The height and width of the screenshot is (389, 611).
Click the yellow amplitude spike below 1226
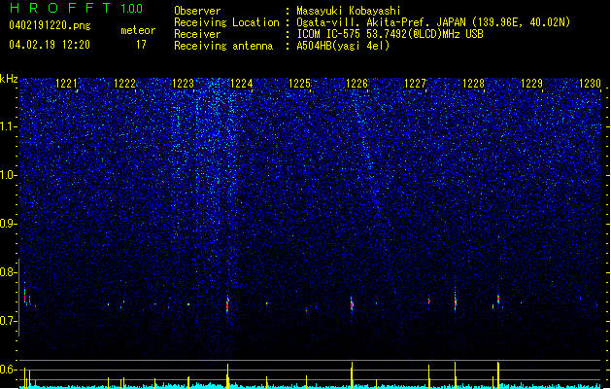[352, 375]
